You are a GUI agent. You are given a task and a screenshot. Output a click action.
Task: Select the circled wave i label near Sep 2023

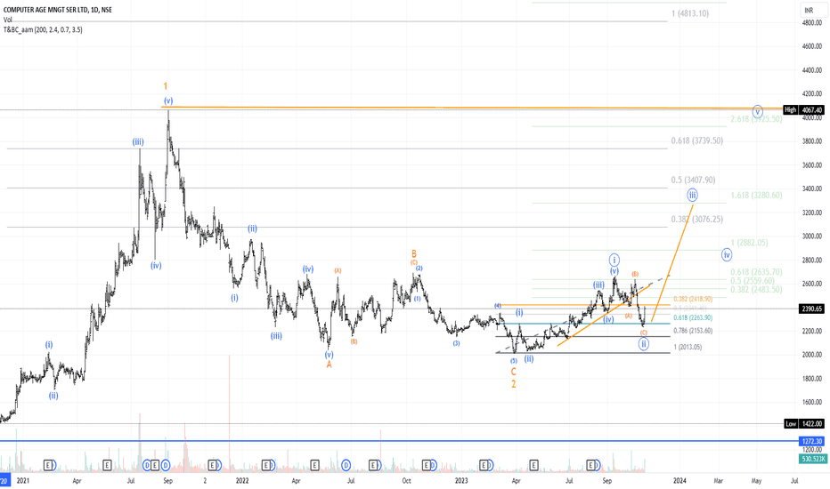pos(614,260)
